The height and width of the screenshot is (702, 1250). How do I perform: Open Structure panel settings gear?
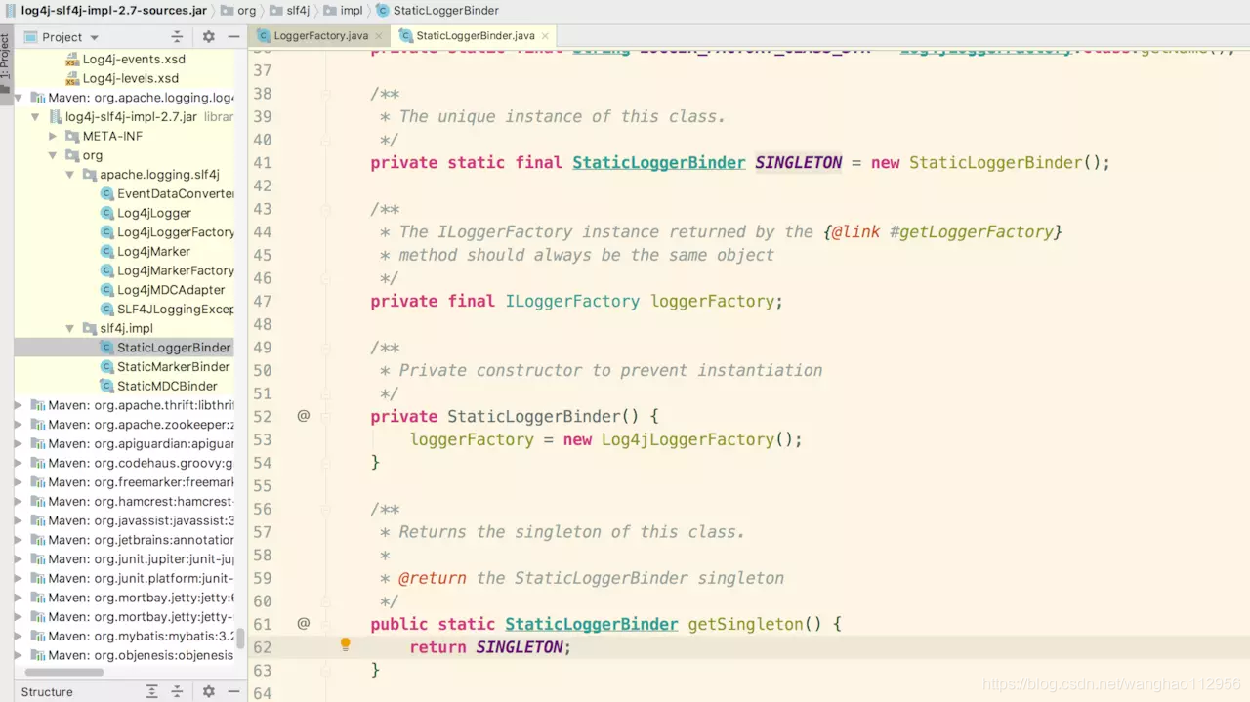tap(208, 691)
